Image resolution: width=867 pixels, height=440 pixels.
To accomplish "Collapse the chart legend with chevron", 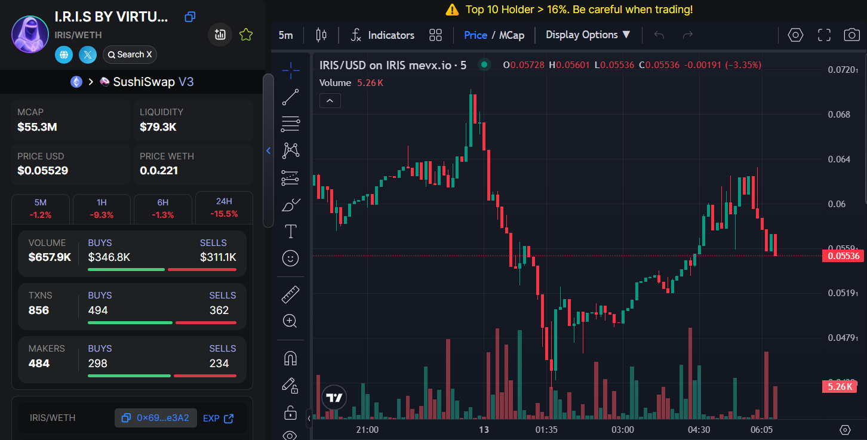I will click(330, 100).
